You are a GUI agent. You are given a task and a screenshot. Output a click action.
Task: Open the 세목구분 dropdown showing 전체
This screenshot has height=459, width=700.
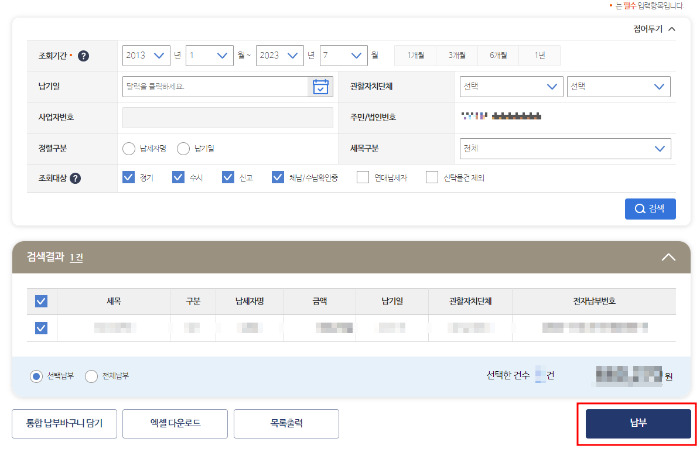point(564,148)
